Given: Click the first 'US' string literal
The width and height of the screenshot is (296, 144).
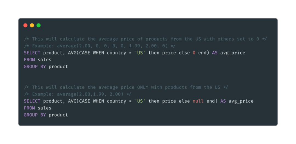Looking at the screenshot, I should click(x=140, y=53).
